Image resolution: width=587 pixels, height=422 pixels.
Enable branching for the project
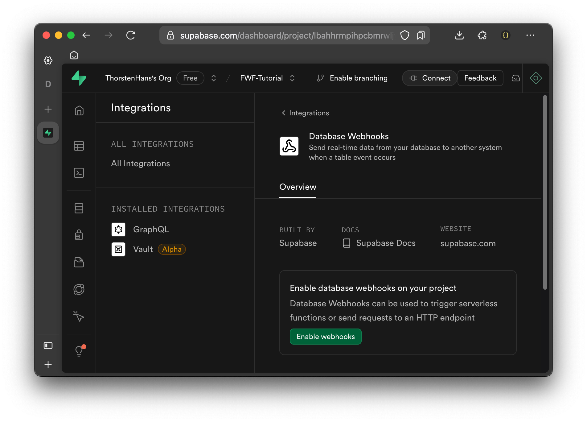(x=352, y=78)
